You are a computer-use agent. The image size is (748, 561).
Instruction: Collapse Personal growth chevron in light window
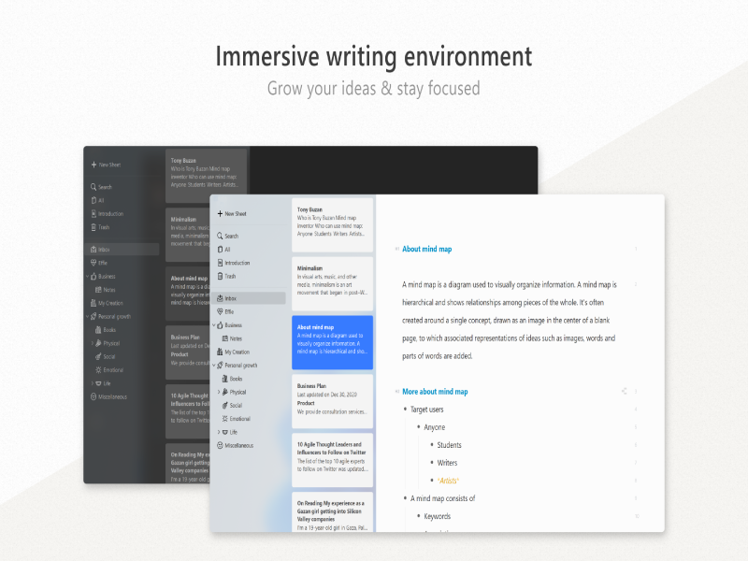(214, 365)
